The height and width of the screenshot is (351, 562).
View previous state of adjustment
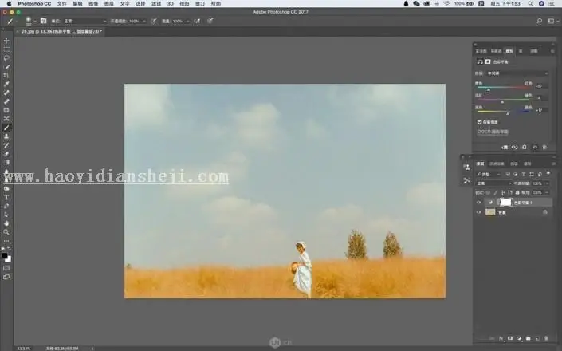(x=515, y=148)
